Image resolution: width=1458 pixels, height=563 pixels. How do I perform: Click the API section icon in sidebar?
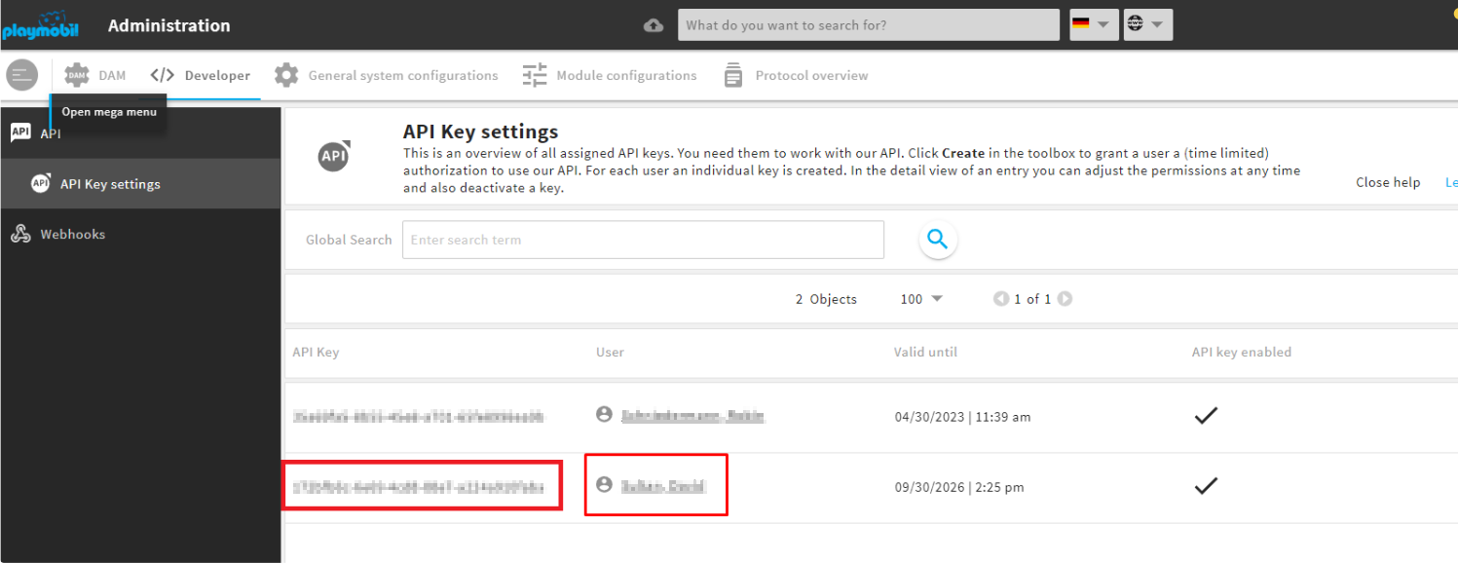[20, 132]
